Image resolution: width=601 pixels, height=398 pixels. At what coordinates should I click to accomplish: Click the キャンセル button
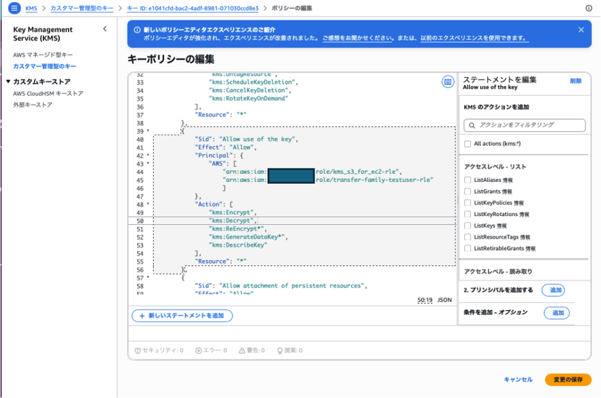coord(518,380)
